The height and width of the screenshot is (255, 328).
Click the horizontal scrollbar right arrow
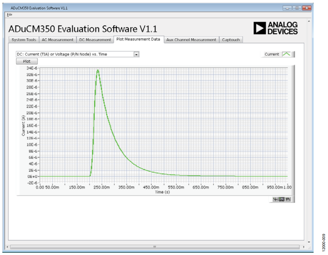point(304,247)
